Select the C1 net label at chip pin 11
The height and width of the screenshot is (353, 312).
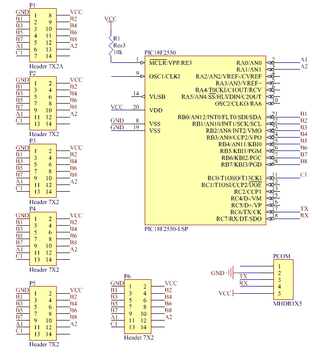[304, 175]
